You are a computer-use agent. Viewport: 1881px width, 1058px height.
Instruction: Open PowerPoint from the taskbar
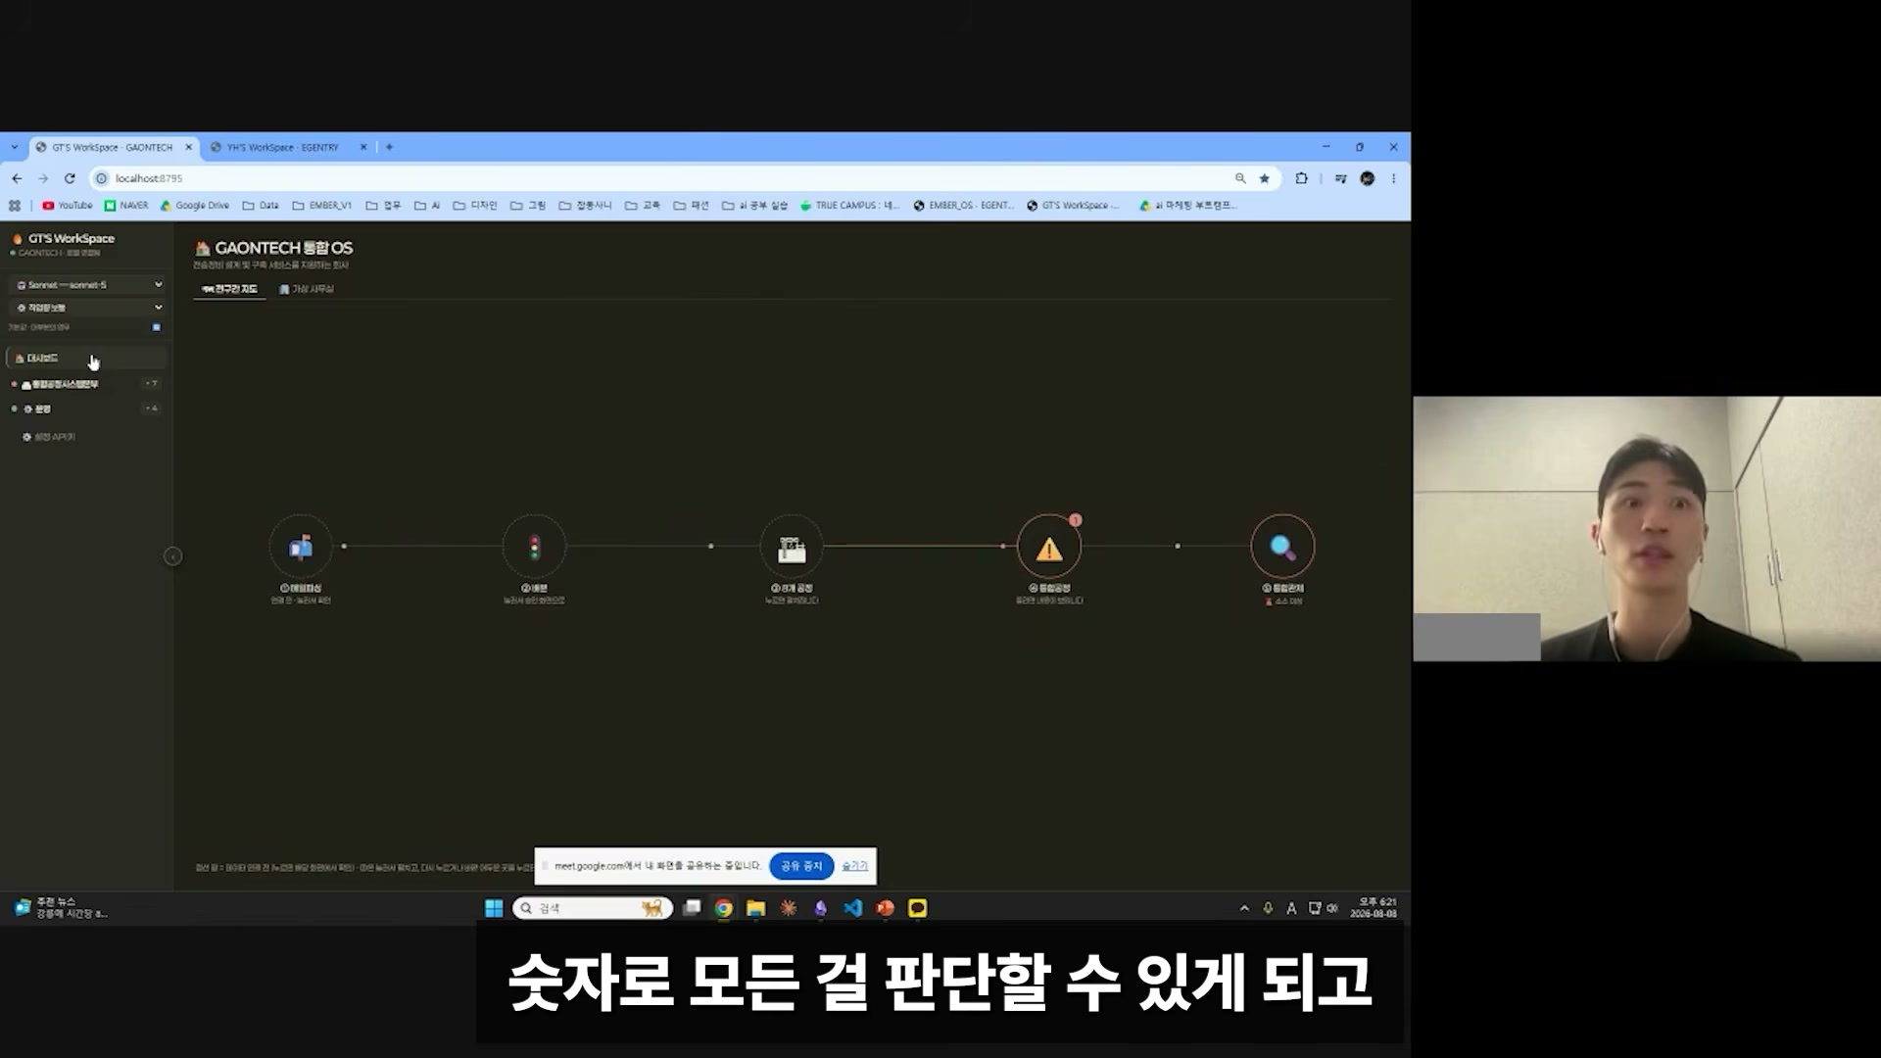tap(885, 908)
